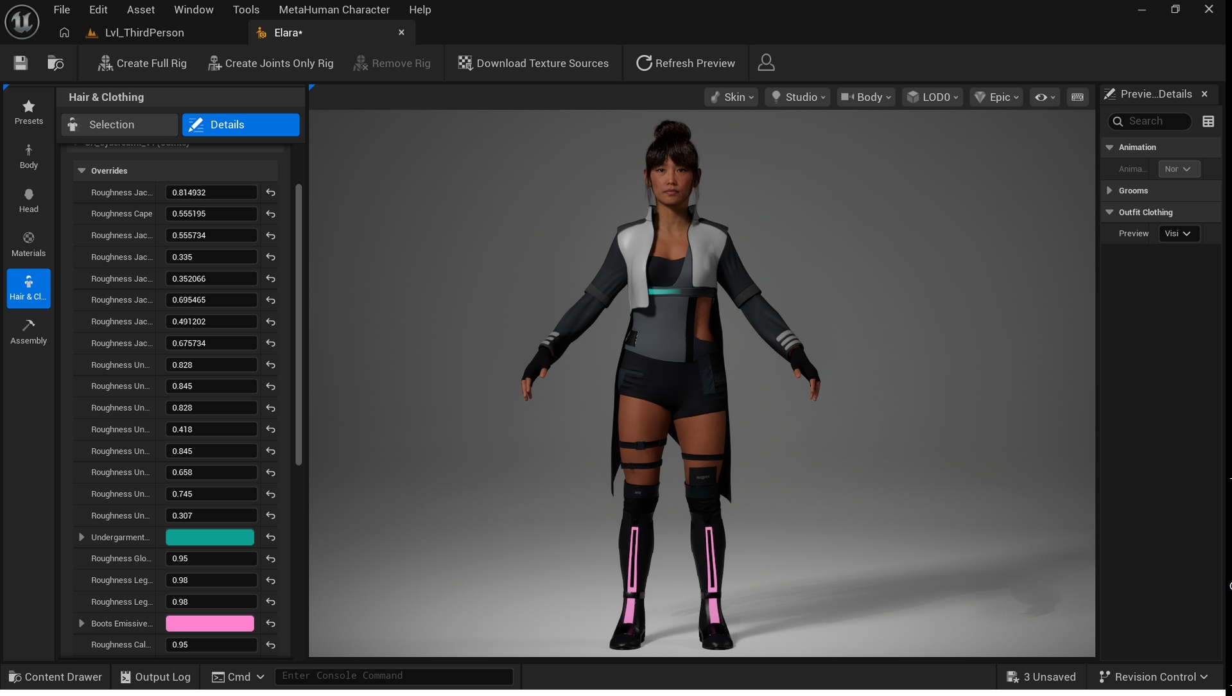Collapse the Outfit Clothing section
This screenshot has height=696, width=1232.
(x=1109, y=212)
